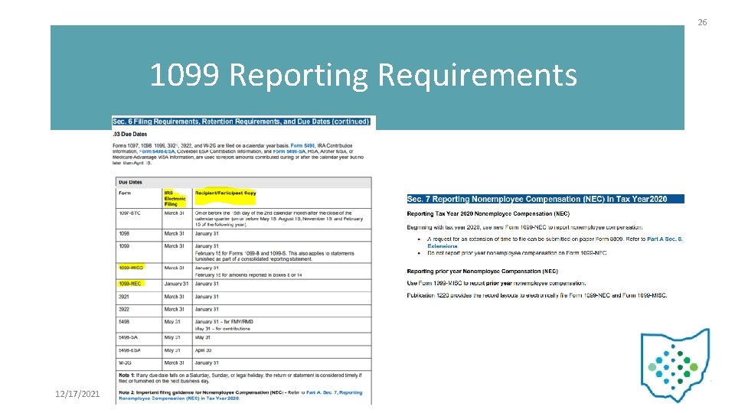The width and height of the screenshot is (735, 413).
Task: Click 'March 31' in the 1097-BTC row
Action: (x=175, y=213)
